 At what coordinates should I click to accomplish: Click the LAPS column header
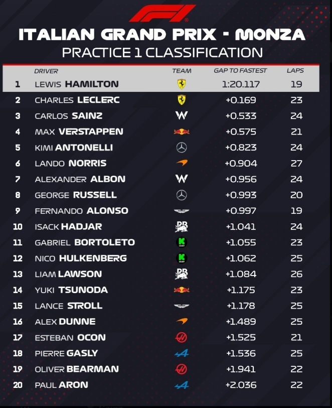pyautogui.click(x=296, y=71)
